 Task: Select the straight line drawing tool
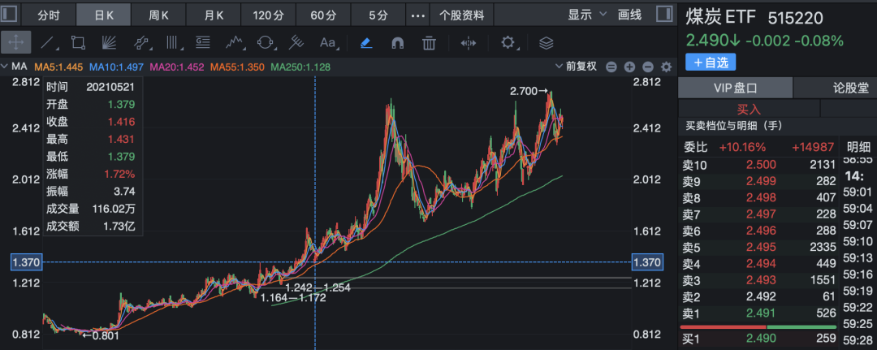tap(48, 42)
